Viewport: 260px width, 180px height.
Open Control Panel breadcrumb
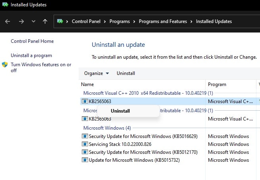(x=86, y=21)
